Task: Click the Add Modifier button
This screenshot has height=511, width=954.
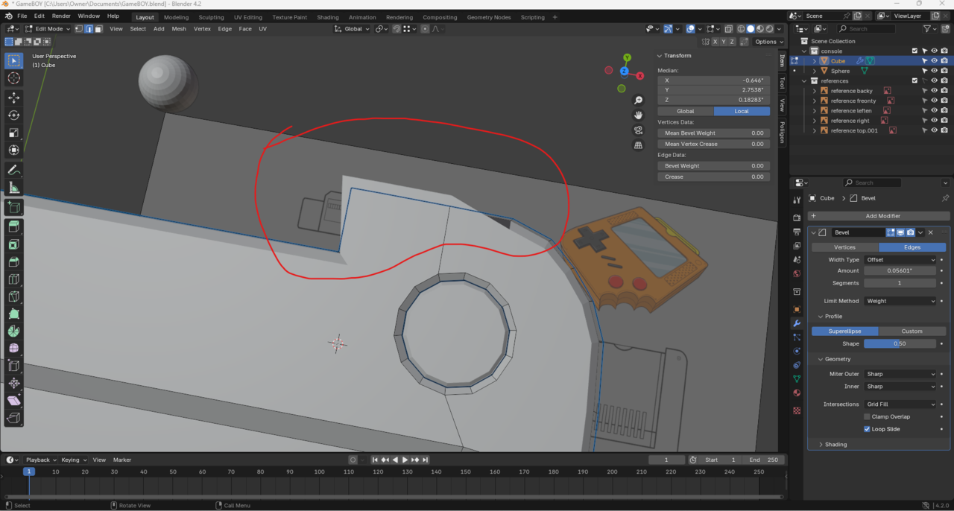Action: pos(882,216)
